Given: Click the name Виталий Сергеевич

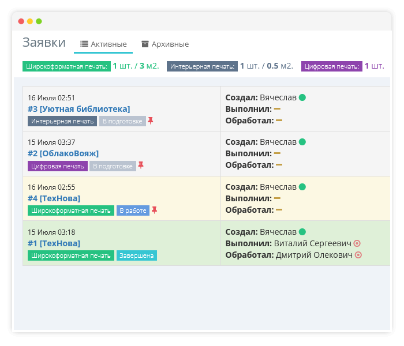Looking at the screenshot, I should (x=312, y=243).
